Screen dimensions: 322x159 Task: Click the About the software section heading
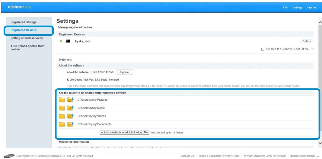point(72,66)
